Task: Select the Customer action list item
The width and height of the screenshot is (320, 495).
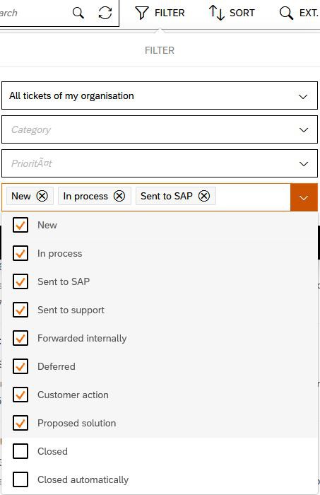Action: click(x=160, y=395)
